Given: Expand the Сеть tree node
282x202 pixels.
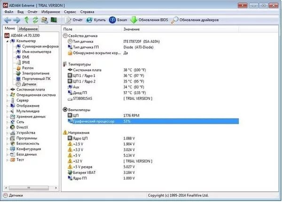Looking at the screenshot, I should point(8,122).
